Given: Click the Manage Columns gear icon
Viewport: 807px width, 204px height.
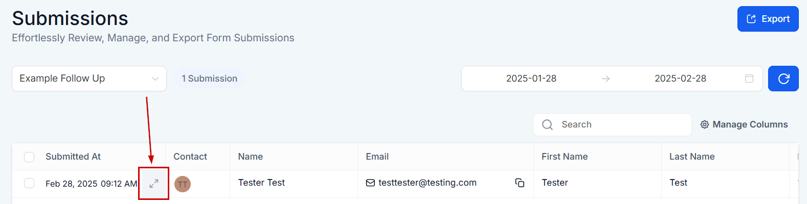Looking at the screenshot, I should [705, 124].
